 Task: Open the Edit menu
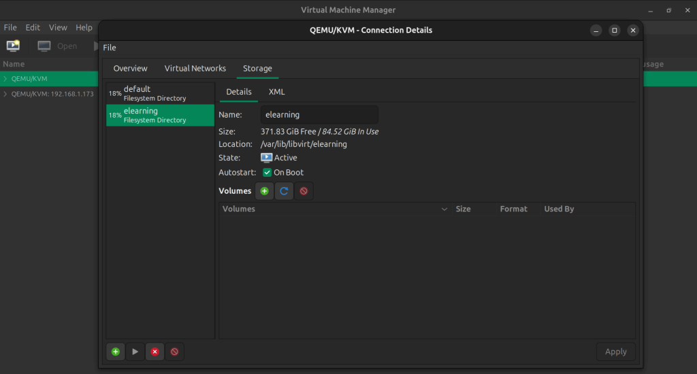pyautogui.click(x=33, y=27)
